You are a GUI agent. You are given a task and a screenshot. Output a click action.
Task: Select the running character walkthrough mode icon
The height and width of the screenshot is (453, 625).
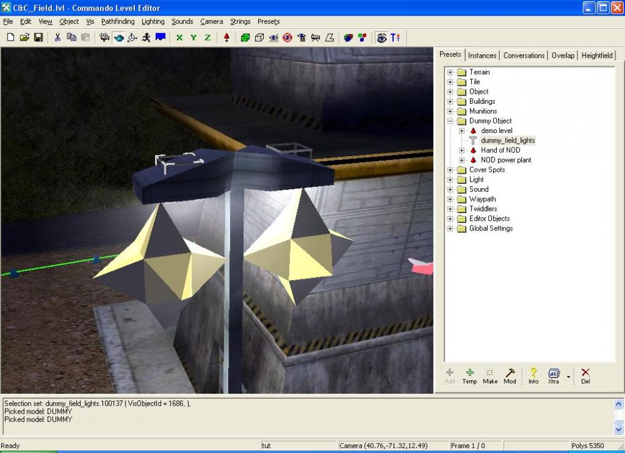pyautogui.click(x=146, y=37)
